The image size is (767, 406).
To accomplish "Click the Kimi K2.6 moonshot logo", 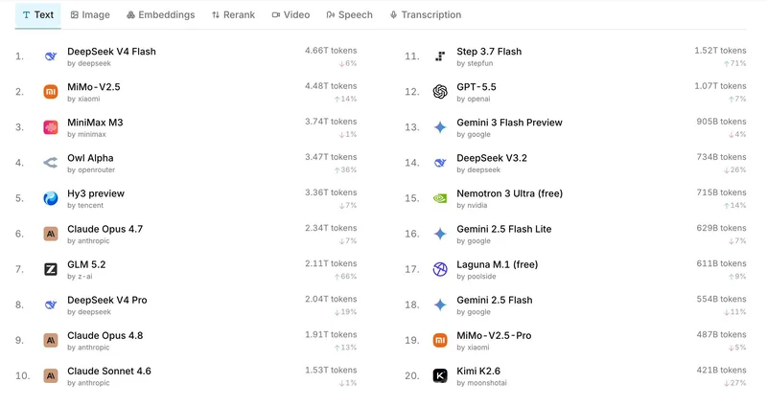I will (440, 375).
